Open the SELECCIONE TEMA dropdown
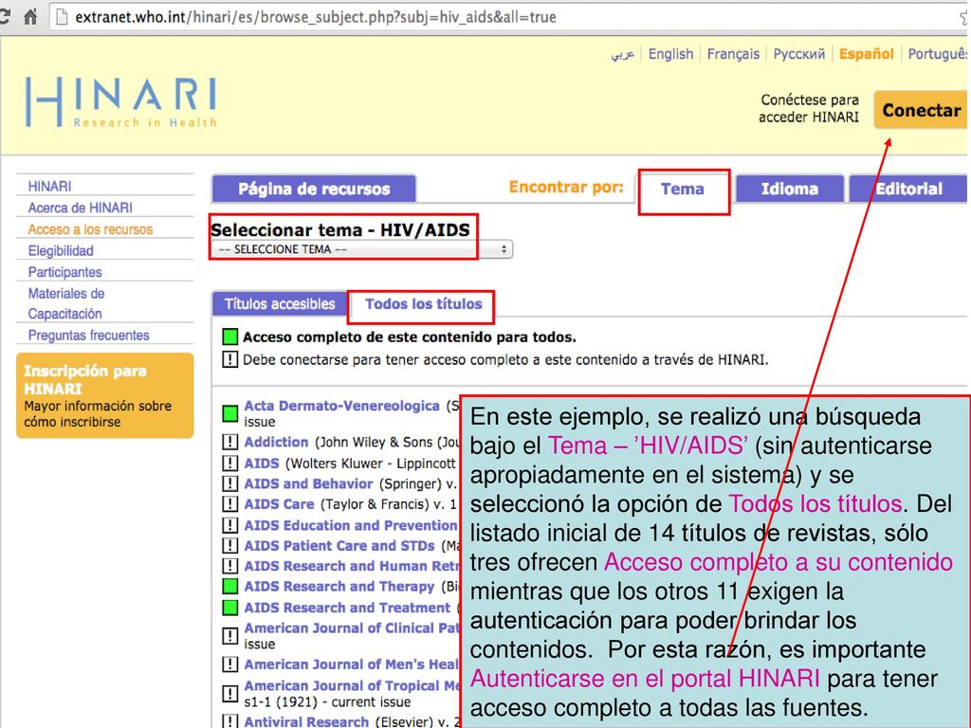This screenshot has height=728, width=971. [x=361, y=249]
